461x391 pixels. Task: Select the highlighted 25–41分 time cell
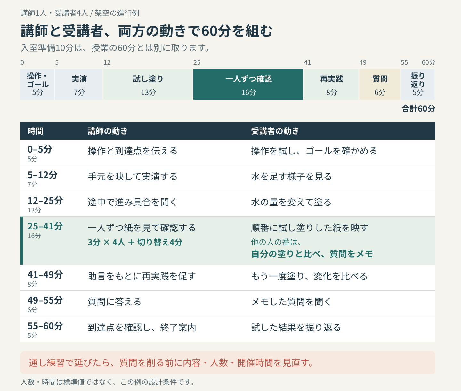45,230
